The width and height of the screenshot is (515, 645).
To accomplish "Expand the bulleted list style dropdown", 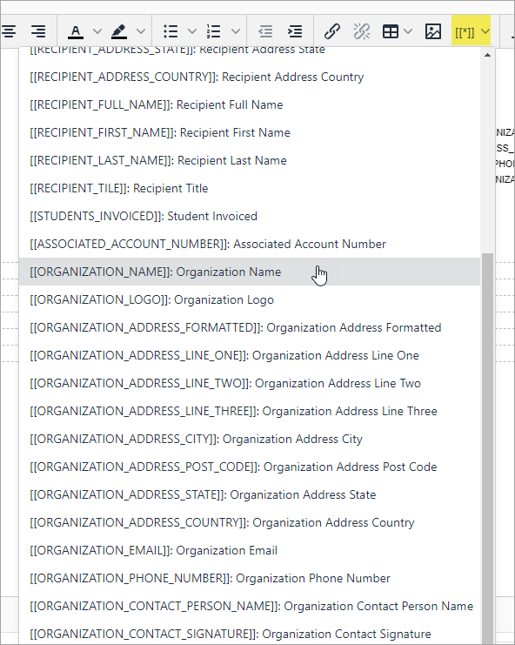I will 192,31.
